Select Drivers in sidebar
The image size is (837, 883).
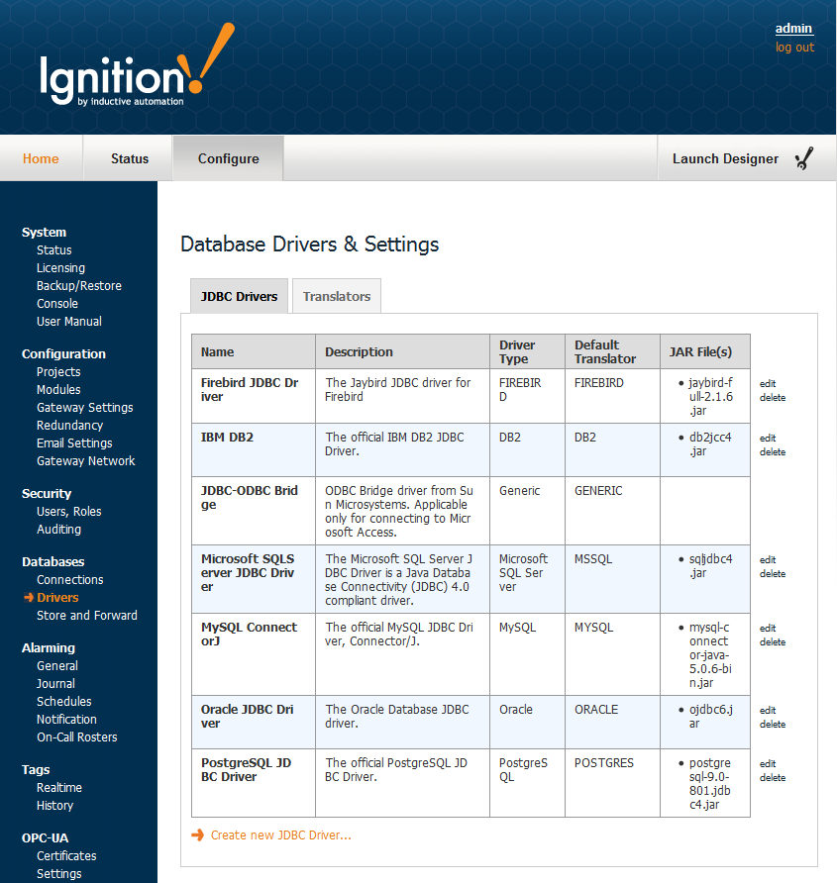pos(57,598)
